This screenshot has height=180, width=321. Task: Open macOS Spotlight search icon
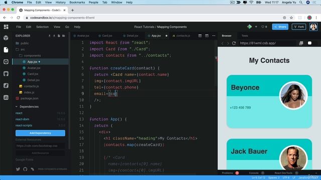tap(301, 2)
